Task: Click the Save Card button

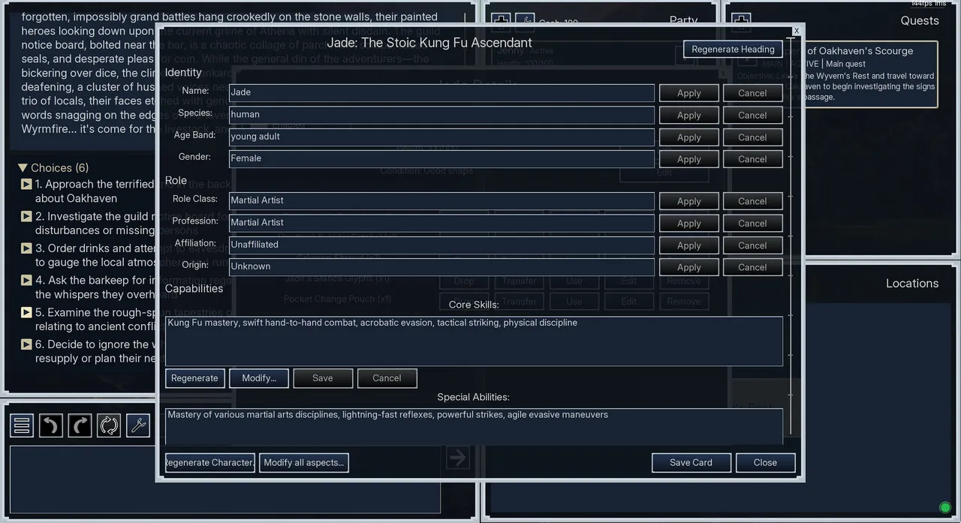Action: tap(691, 463)
